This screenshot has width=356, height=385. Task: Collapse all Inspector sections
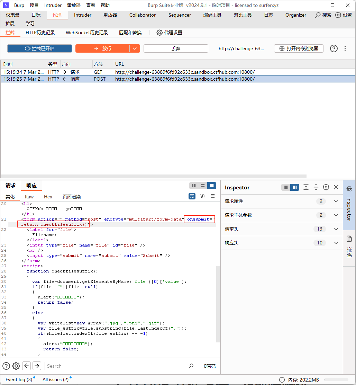coord(316,187)
